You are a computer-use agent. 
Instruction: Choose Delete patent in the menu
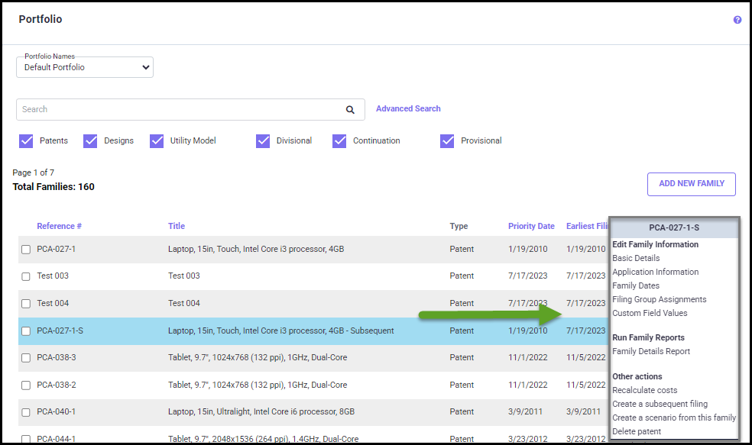tap(637, 431)
